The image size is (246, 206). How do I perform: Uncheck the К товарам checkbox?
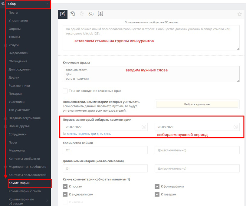(157, 195)
